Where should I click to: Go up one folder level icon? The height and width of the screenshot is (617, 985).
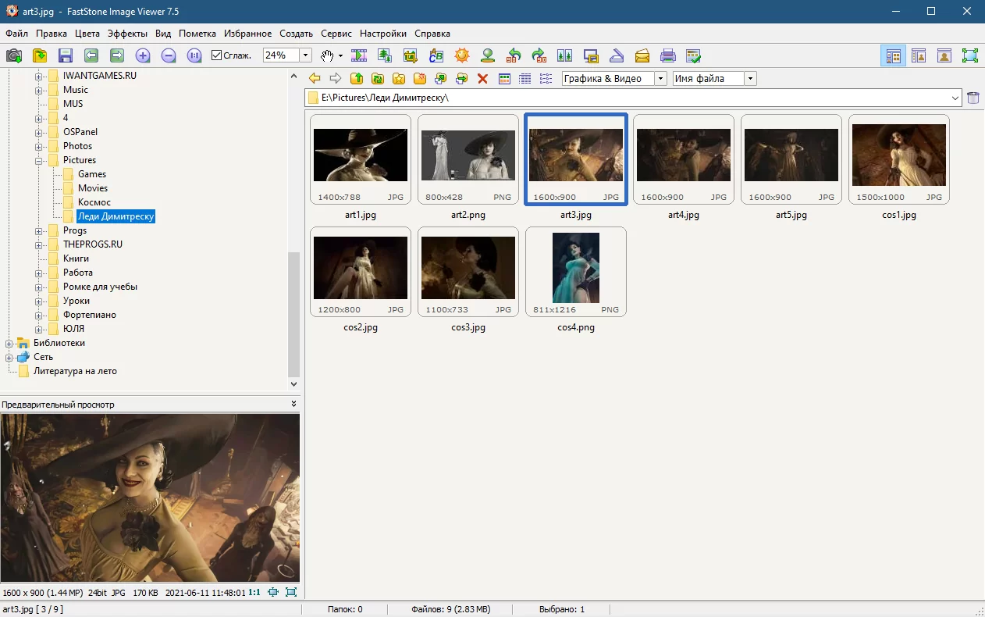(x=357, y=78)
